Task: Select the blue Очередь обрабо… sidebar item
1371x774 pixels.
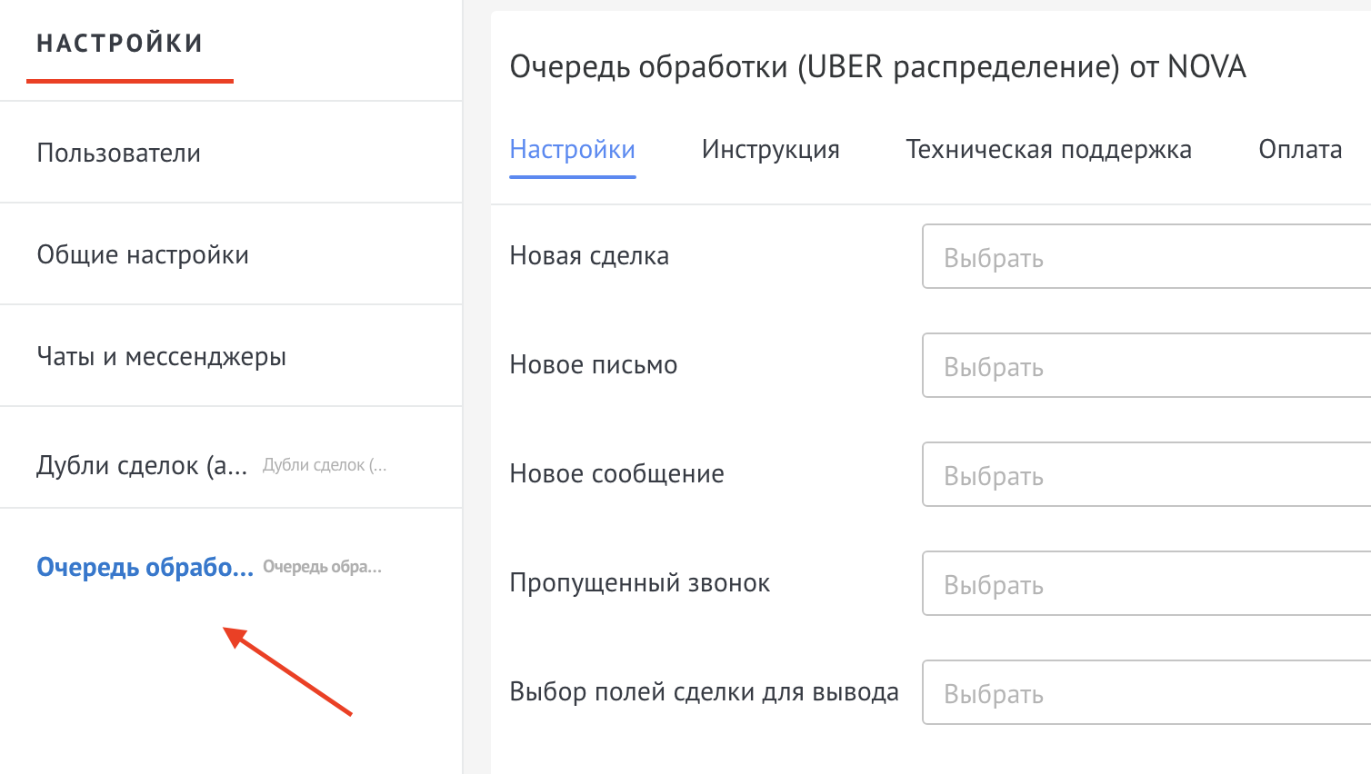Action: point(145,567)
